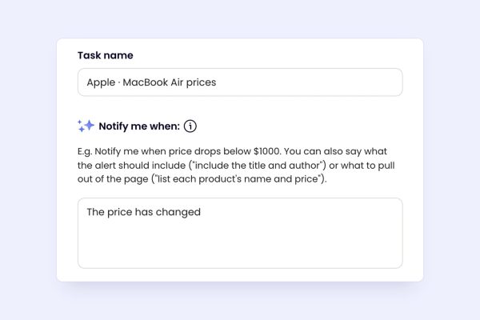The image size is (480, 320).
Task: Click "E.g." at the start of helper text
Action: (x=85, y=151)
